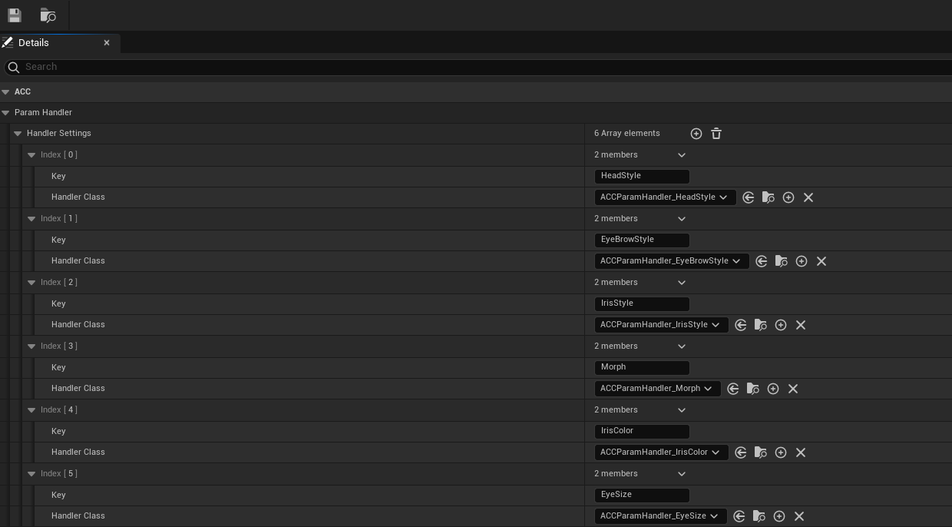Open the 2 members dropdown for Index [3]
This screenshot has width=952, height=527.
[x=681, y=346]
